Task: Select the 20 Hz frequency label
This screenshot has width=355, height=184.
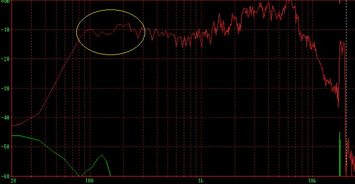Action: pos(14,181)
